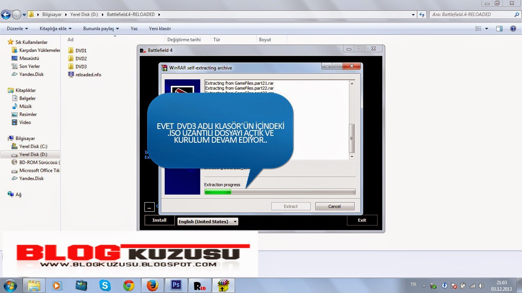Screen dimensions: 522x293
Task: Launch Firefox from the taskbar
Action: [x=152, y=285]
